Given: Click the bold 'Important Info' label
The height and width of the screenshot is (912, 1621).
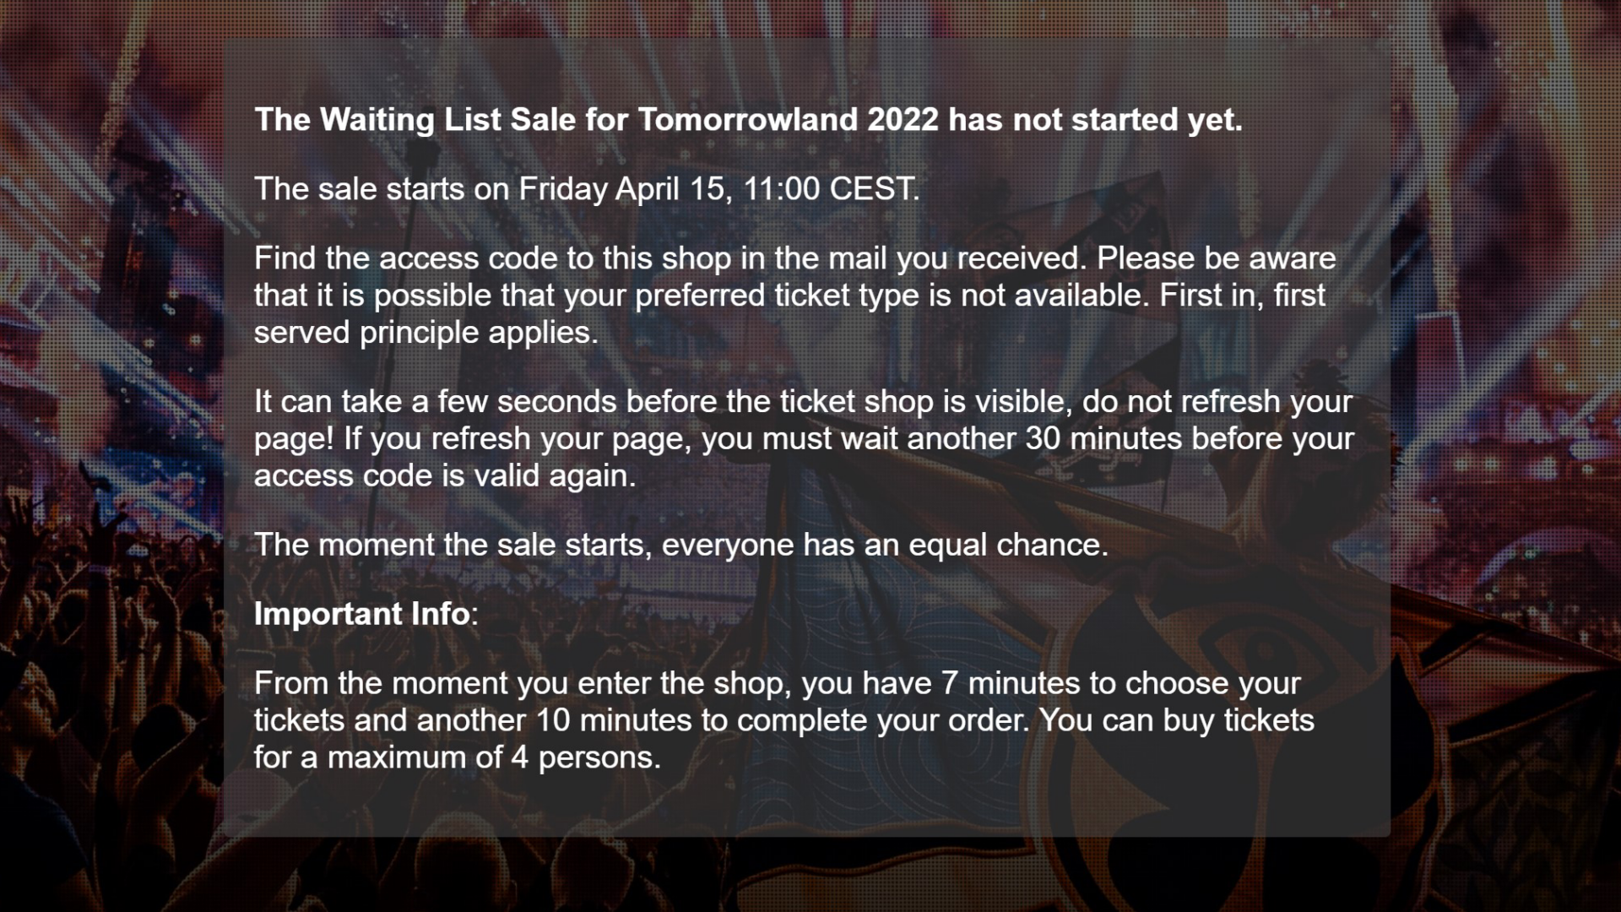Looking at the screenshot, I should [362, 614].
